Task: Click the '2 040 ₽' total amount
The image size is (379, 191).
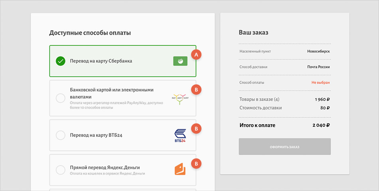Action: [321, 125]
